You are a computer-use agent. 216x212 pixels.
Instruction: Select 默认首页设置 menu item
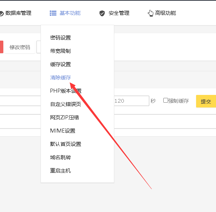pos(66,144)
